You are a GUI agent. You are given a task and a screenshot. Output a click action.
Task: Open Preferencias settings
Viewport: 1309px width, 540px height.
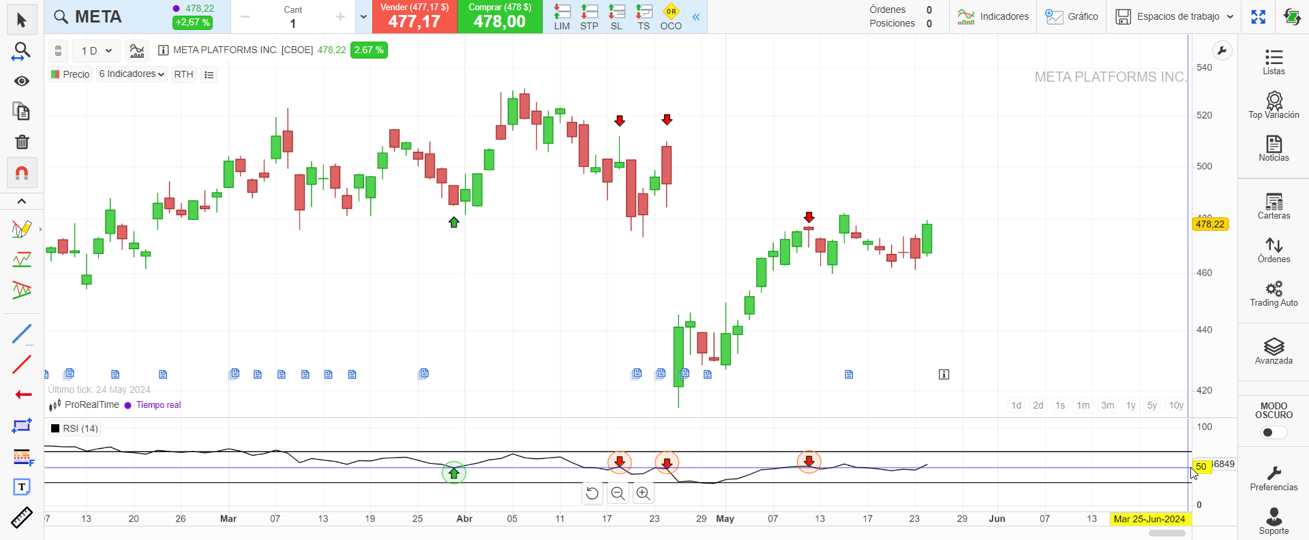pos(1274,478)
